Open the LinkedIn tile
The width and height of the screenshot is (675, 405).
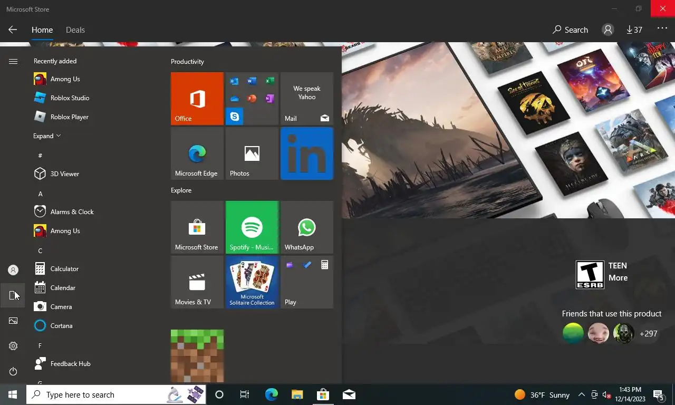click(307, 153)
